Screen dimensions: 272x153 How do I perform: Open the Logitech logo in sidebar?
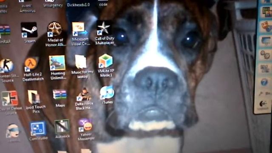(263, 104)
